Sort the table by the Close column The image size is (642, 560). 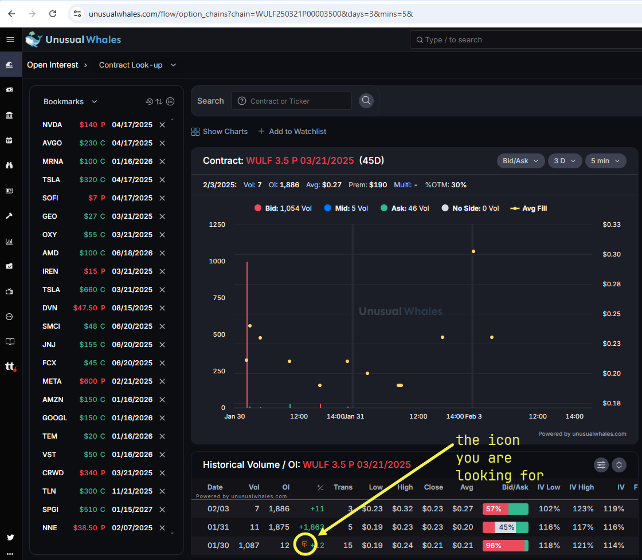coord(433,487)
